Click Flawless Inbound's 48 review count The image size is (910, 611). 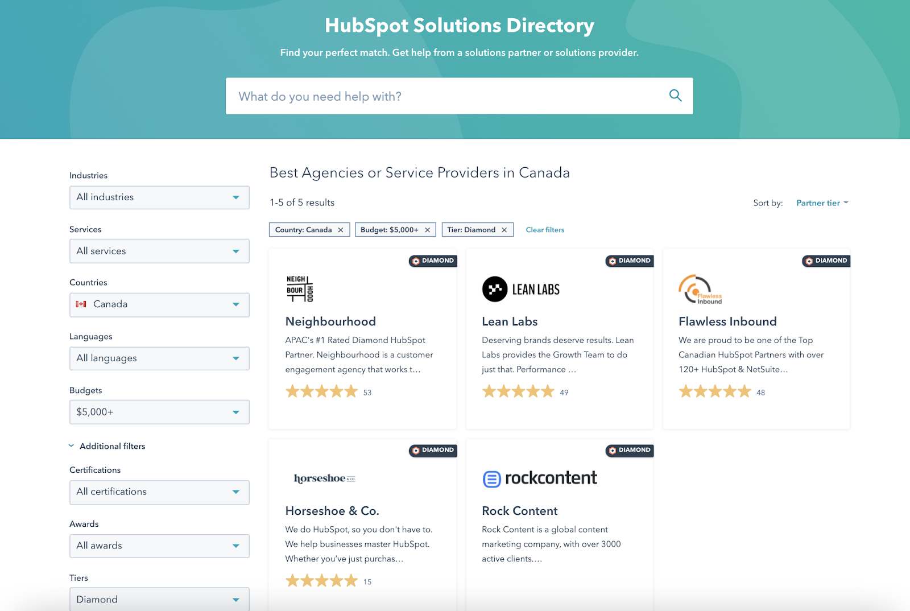click(x=761, y=393)
